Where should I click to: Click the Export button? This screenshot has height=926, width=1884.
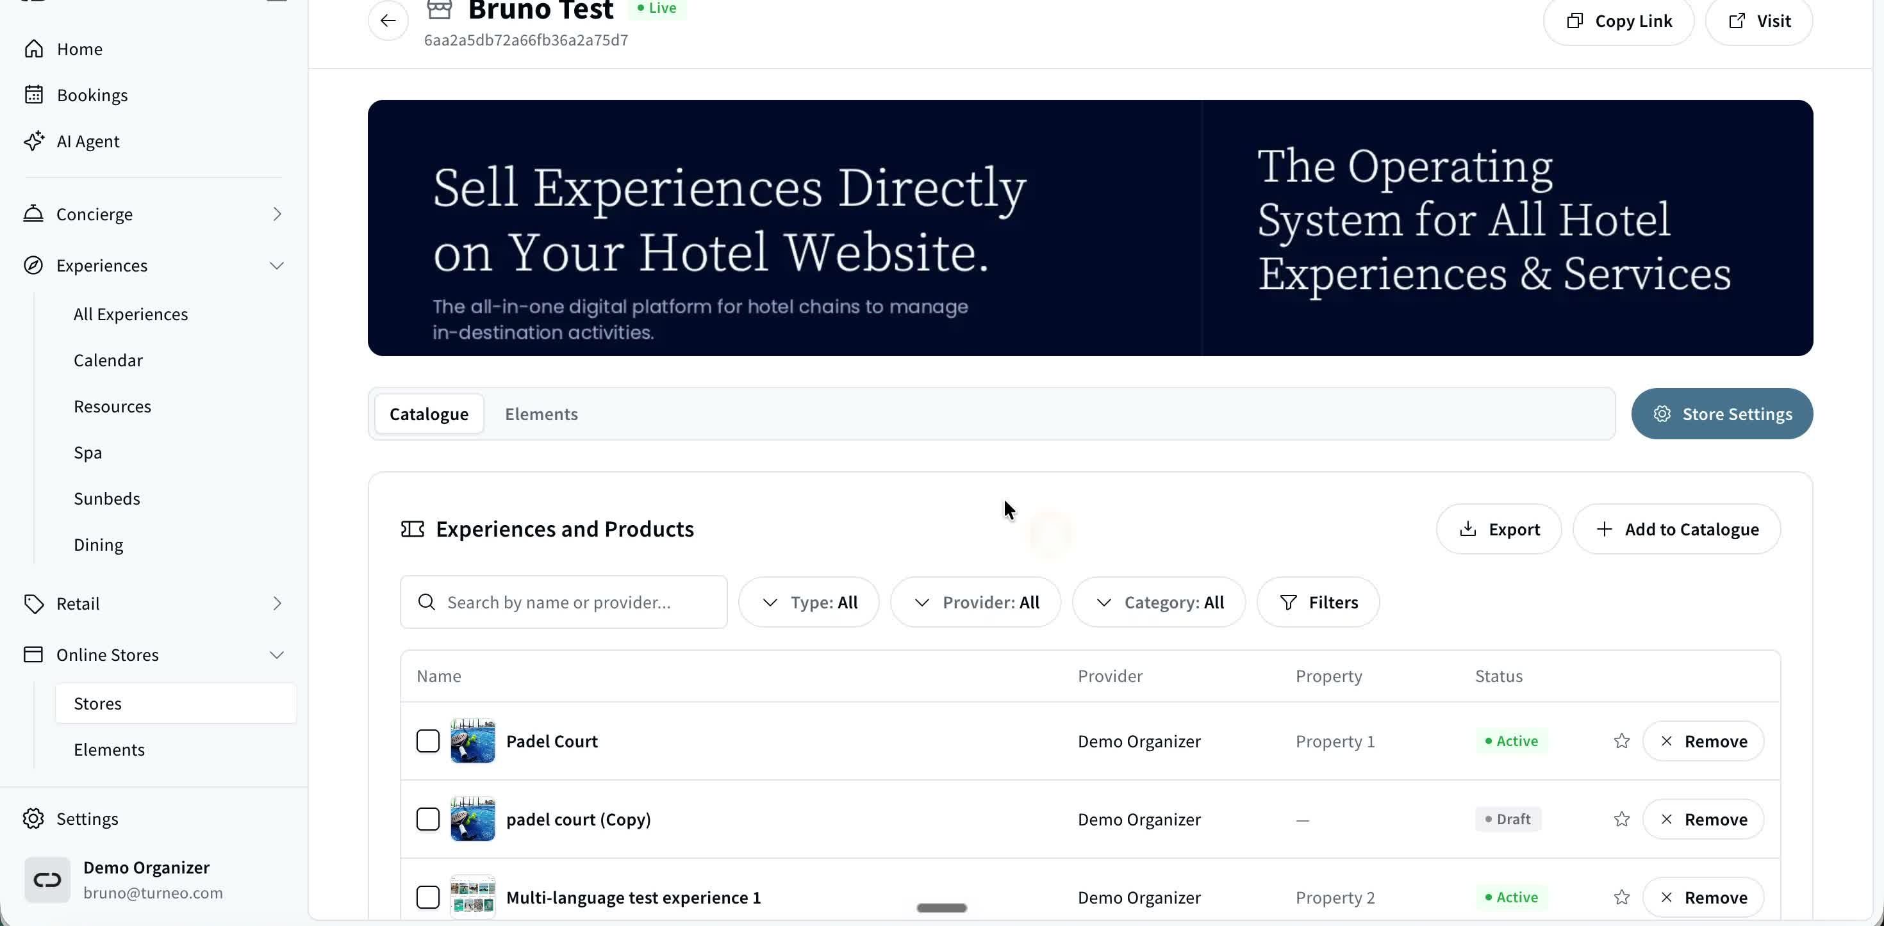coord(1499,529)
